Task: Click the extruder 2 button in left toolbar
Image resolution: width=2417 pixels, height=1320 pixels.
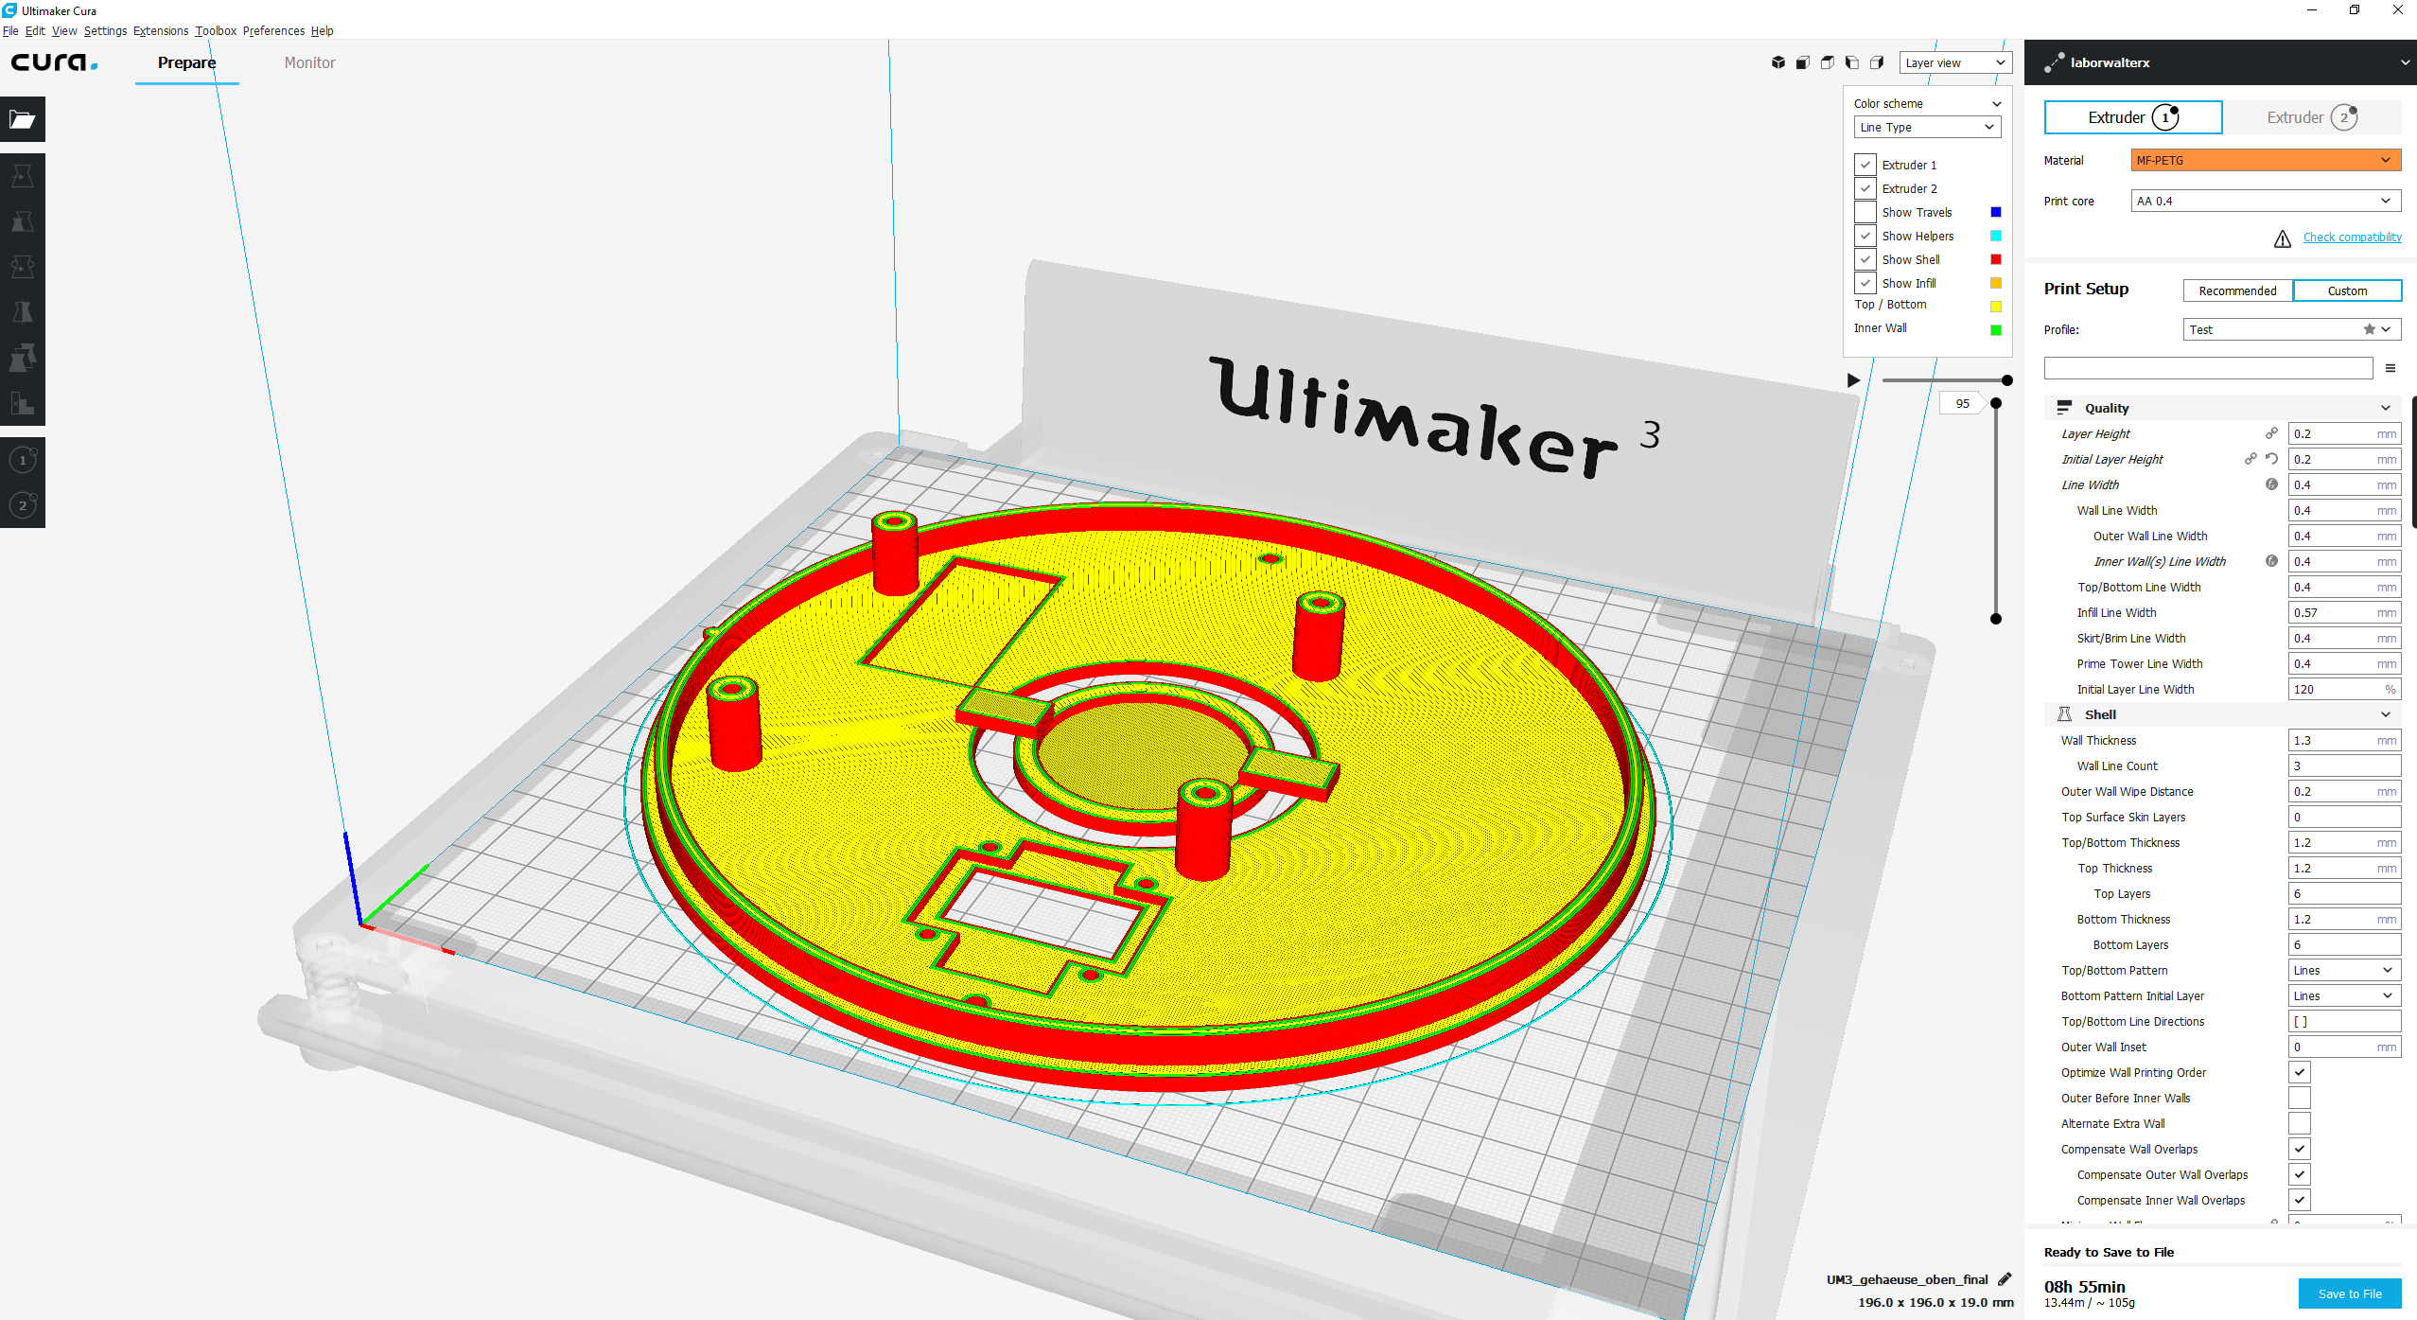Action: pyautogui.click(x=23, y=505)
